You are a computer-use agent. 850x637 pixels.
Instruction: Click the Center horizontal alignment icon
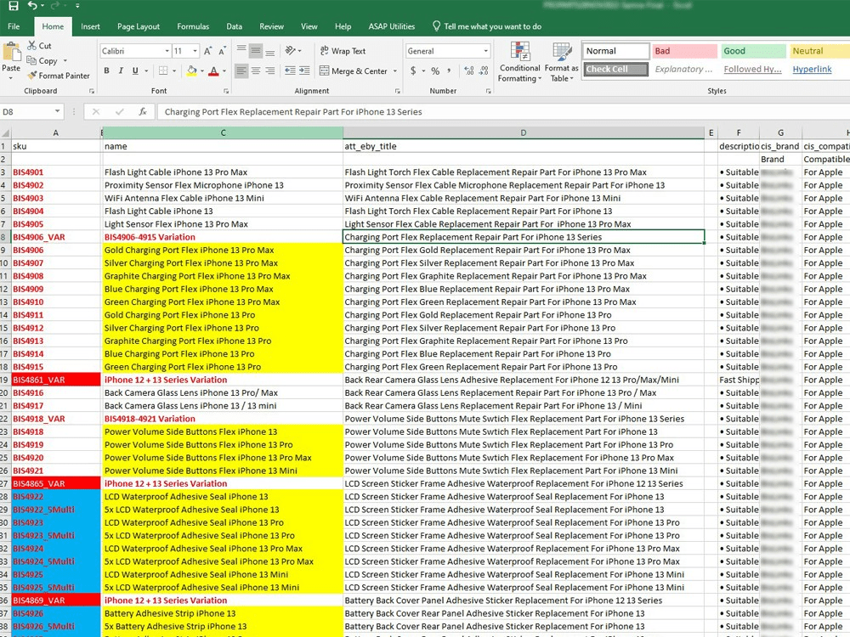(x=256, y=70)
